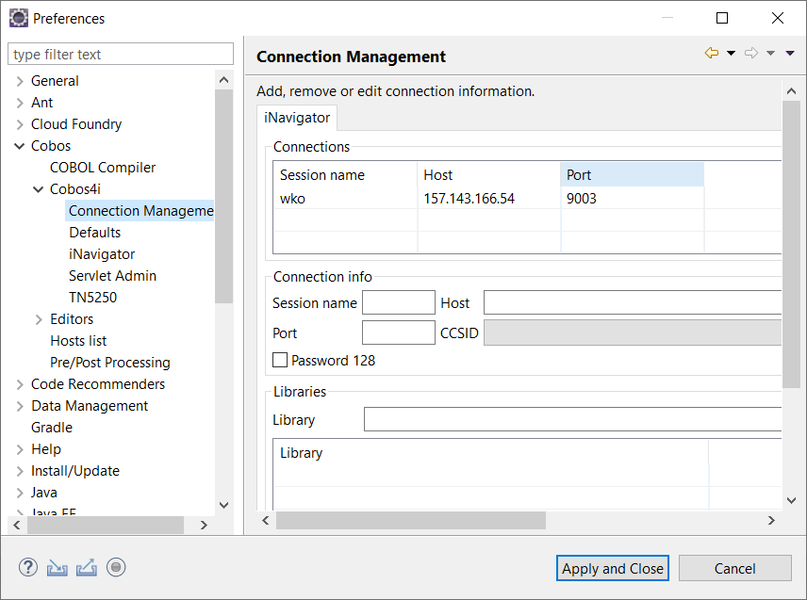Expand the Editors tree node
The width and height of the screenshot is (807, 600).
click(39, 319)
